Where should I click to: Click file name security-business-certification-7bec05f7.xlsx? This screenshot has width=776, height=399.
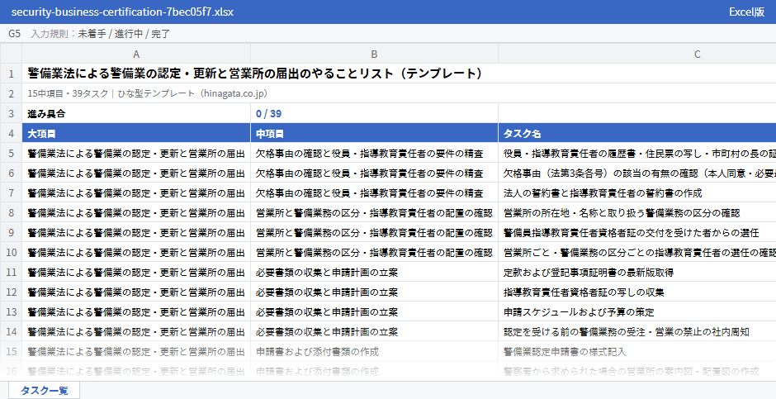[x=122, y=12]
